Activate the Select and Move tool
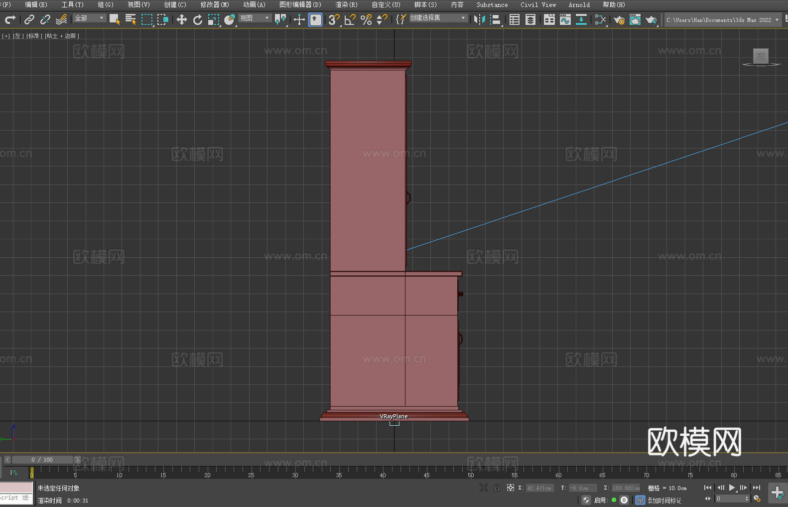The height and width of the screenshot is (507, 788). tap(181, 19)
